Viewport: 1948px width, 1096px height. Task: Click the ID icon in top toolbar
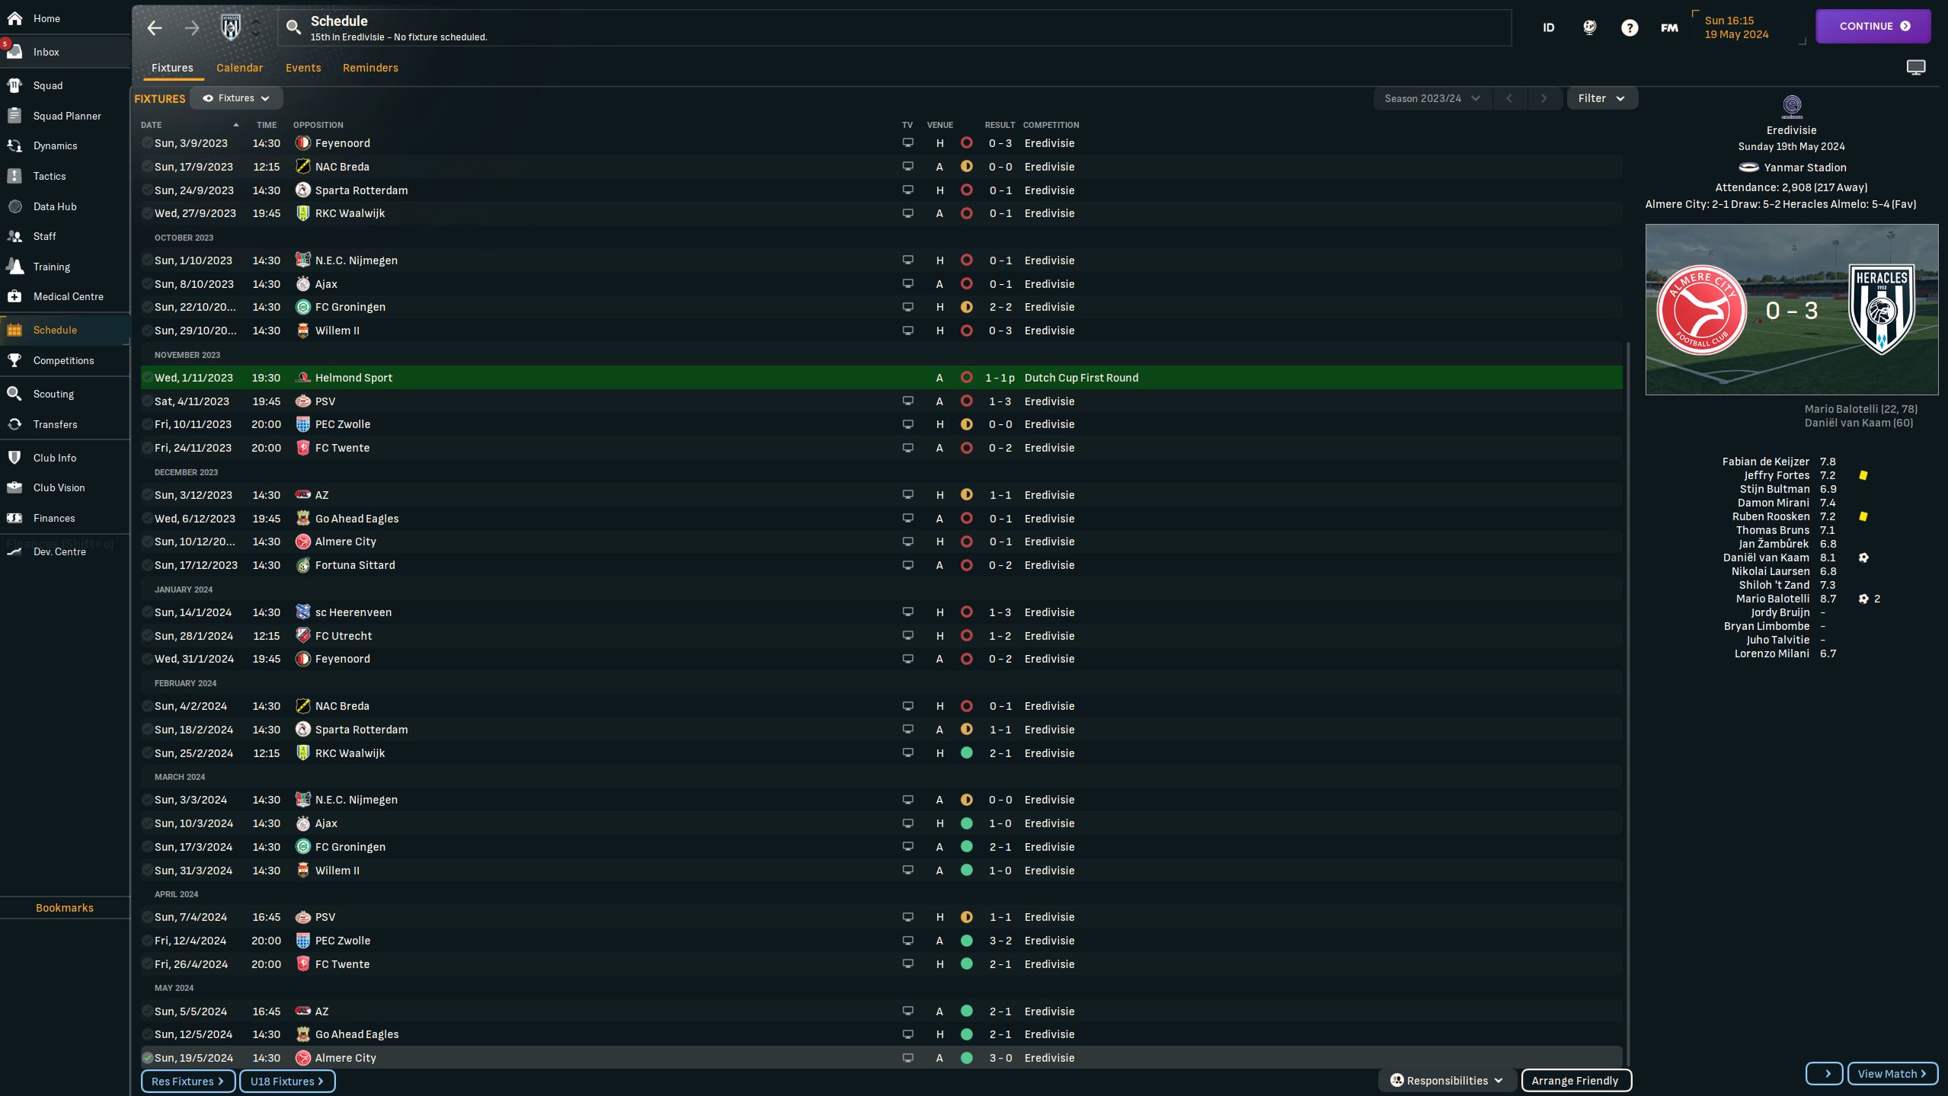(1548, 27)
